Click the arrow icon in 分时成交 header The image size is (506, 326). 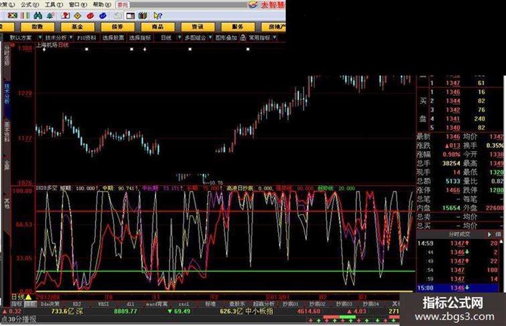click(x=489, y=234)
